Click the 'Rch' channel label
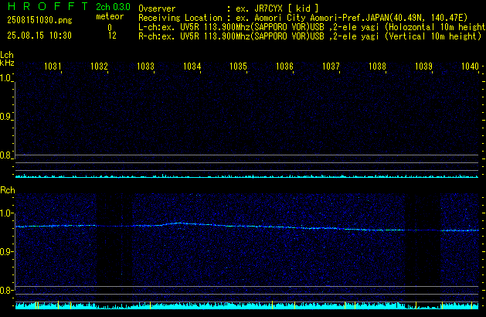The width and height of the screenshot is (486, 317). (8, 190)
